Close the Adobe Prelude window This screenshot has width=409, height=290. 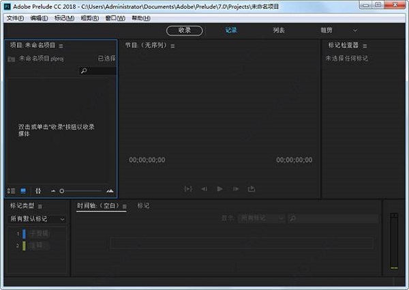point(395,5)
